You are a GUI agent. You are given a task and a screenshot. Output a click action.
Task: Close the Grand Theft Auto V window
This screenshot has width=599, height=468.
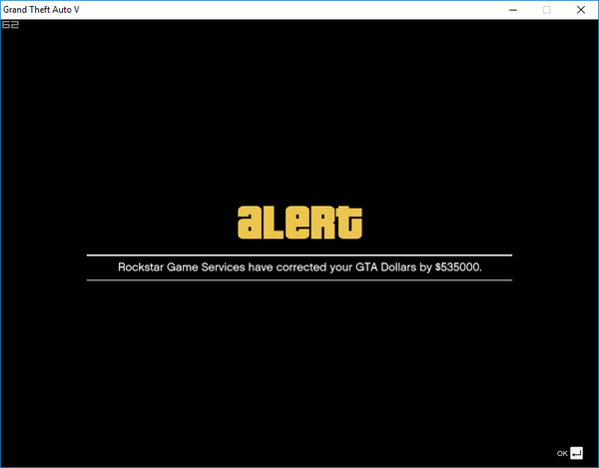[581, 10]
